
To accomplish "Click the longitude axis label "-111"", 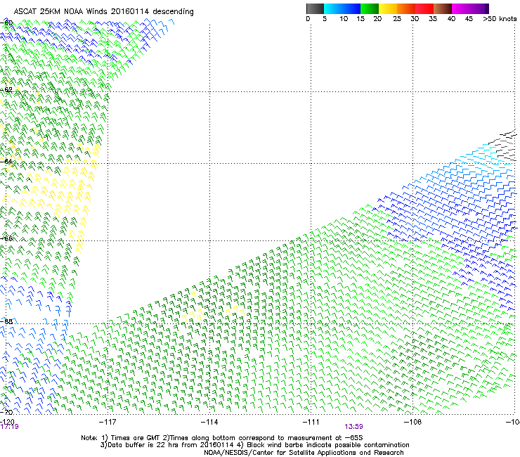I will click(311, 422).
